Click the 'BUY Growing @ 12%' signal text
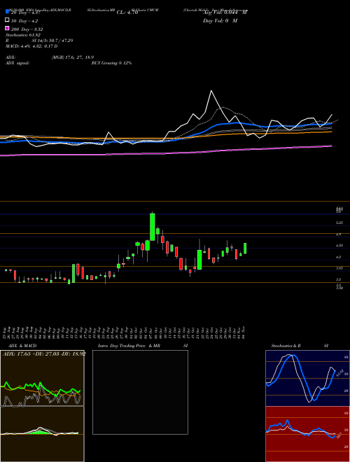 click(x=111, y=63)
